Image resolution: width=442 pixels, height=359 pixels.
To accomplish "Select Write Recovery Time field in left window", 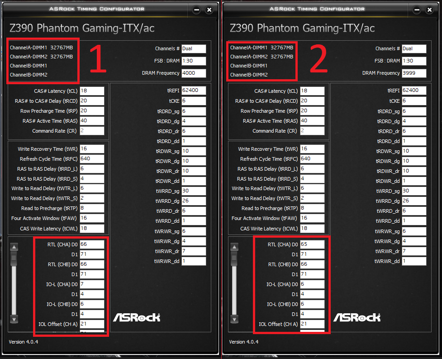I will coord(92,149).
